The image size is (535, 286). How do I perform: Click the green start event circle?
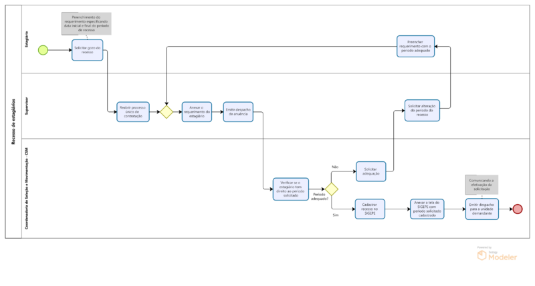click(43, 50)
